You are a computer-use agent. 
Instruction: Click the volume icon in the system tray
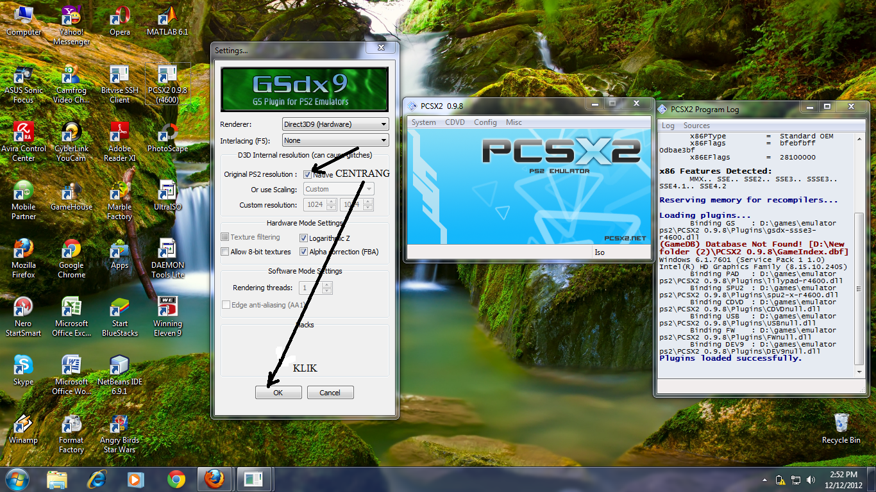811,479
